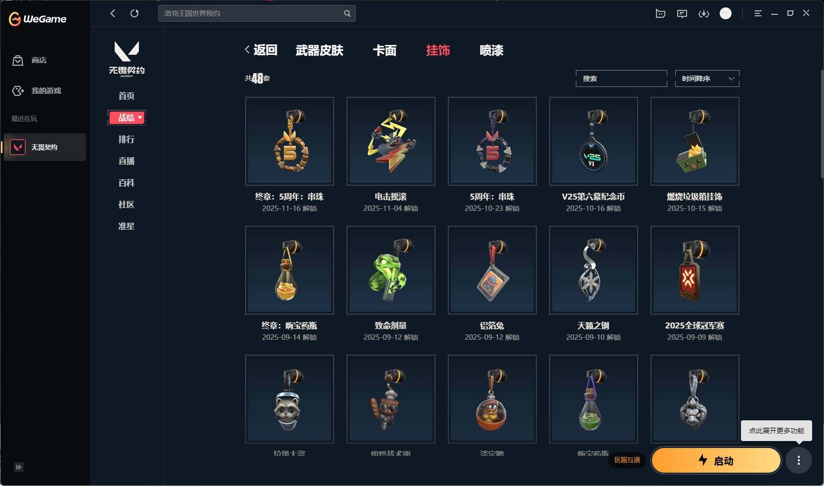This screenshot has width=824, height=486.
Task: Open the hamburger main menu
Action: click(x=758, y=14)
